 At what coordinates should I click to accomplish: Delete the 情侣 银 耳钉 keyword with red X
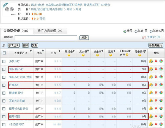(156, 69)
